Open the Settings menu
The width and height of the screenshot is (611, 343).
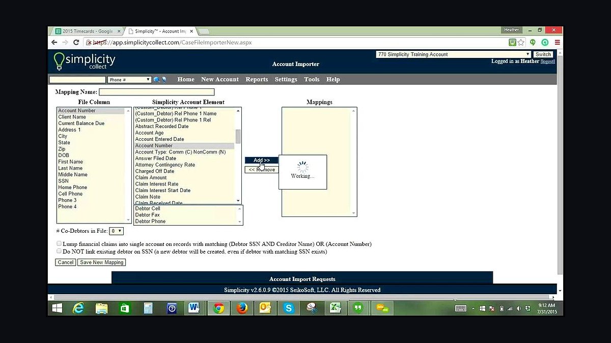(286, 79)
